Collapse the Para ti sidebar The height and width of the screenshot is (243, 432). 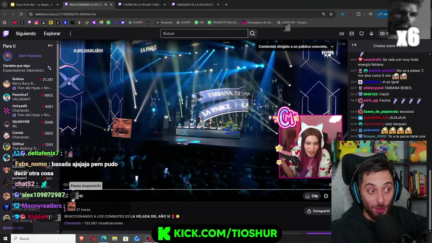(x=50, y=46)
